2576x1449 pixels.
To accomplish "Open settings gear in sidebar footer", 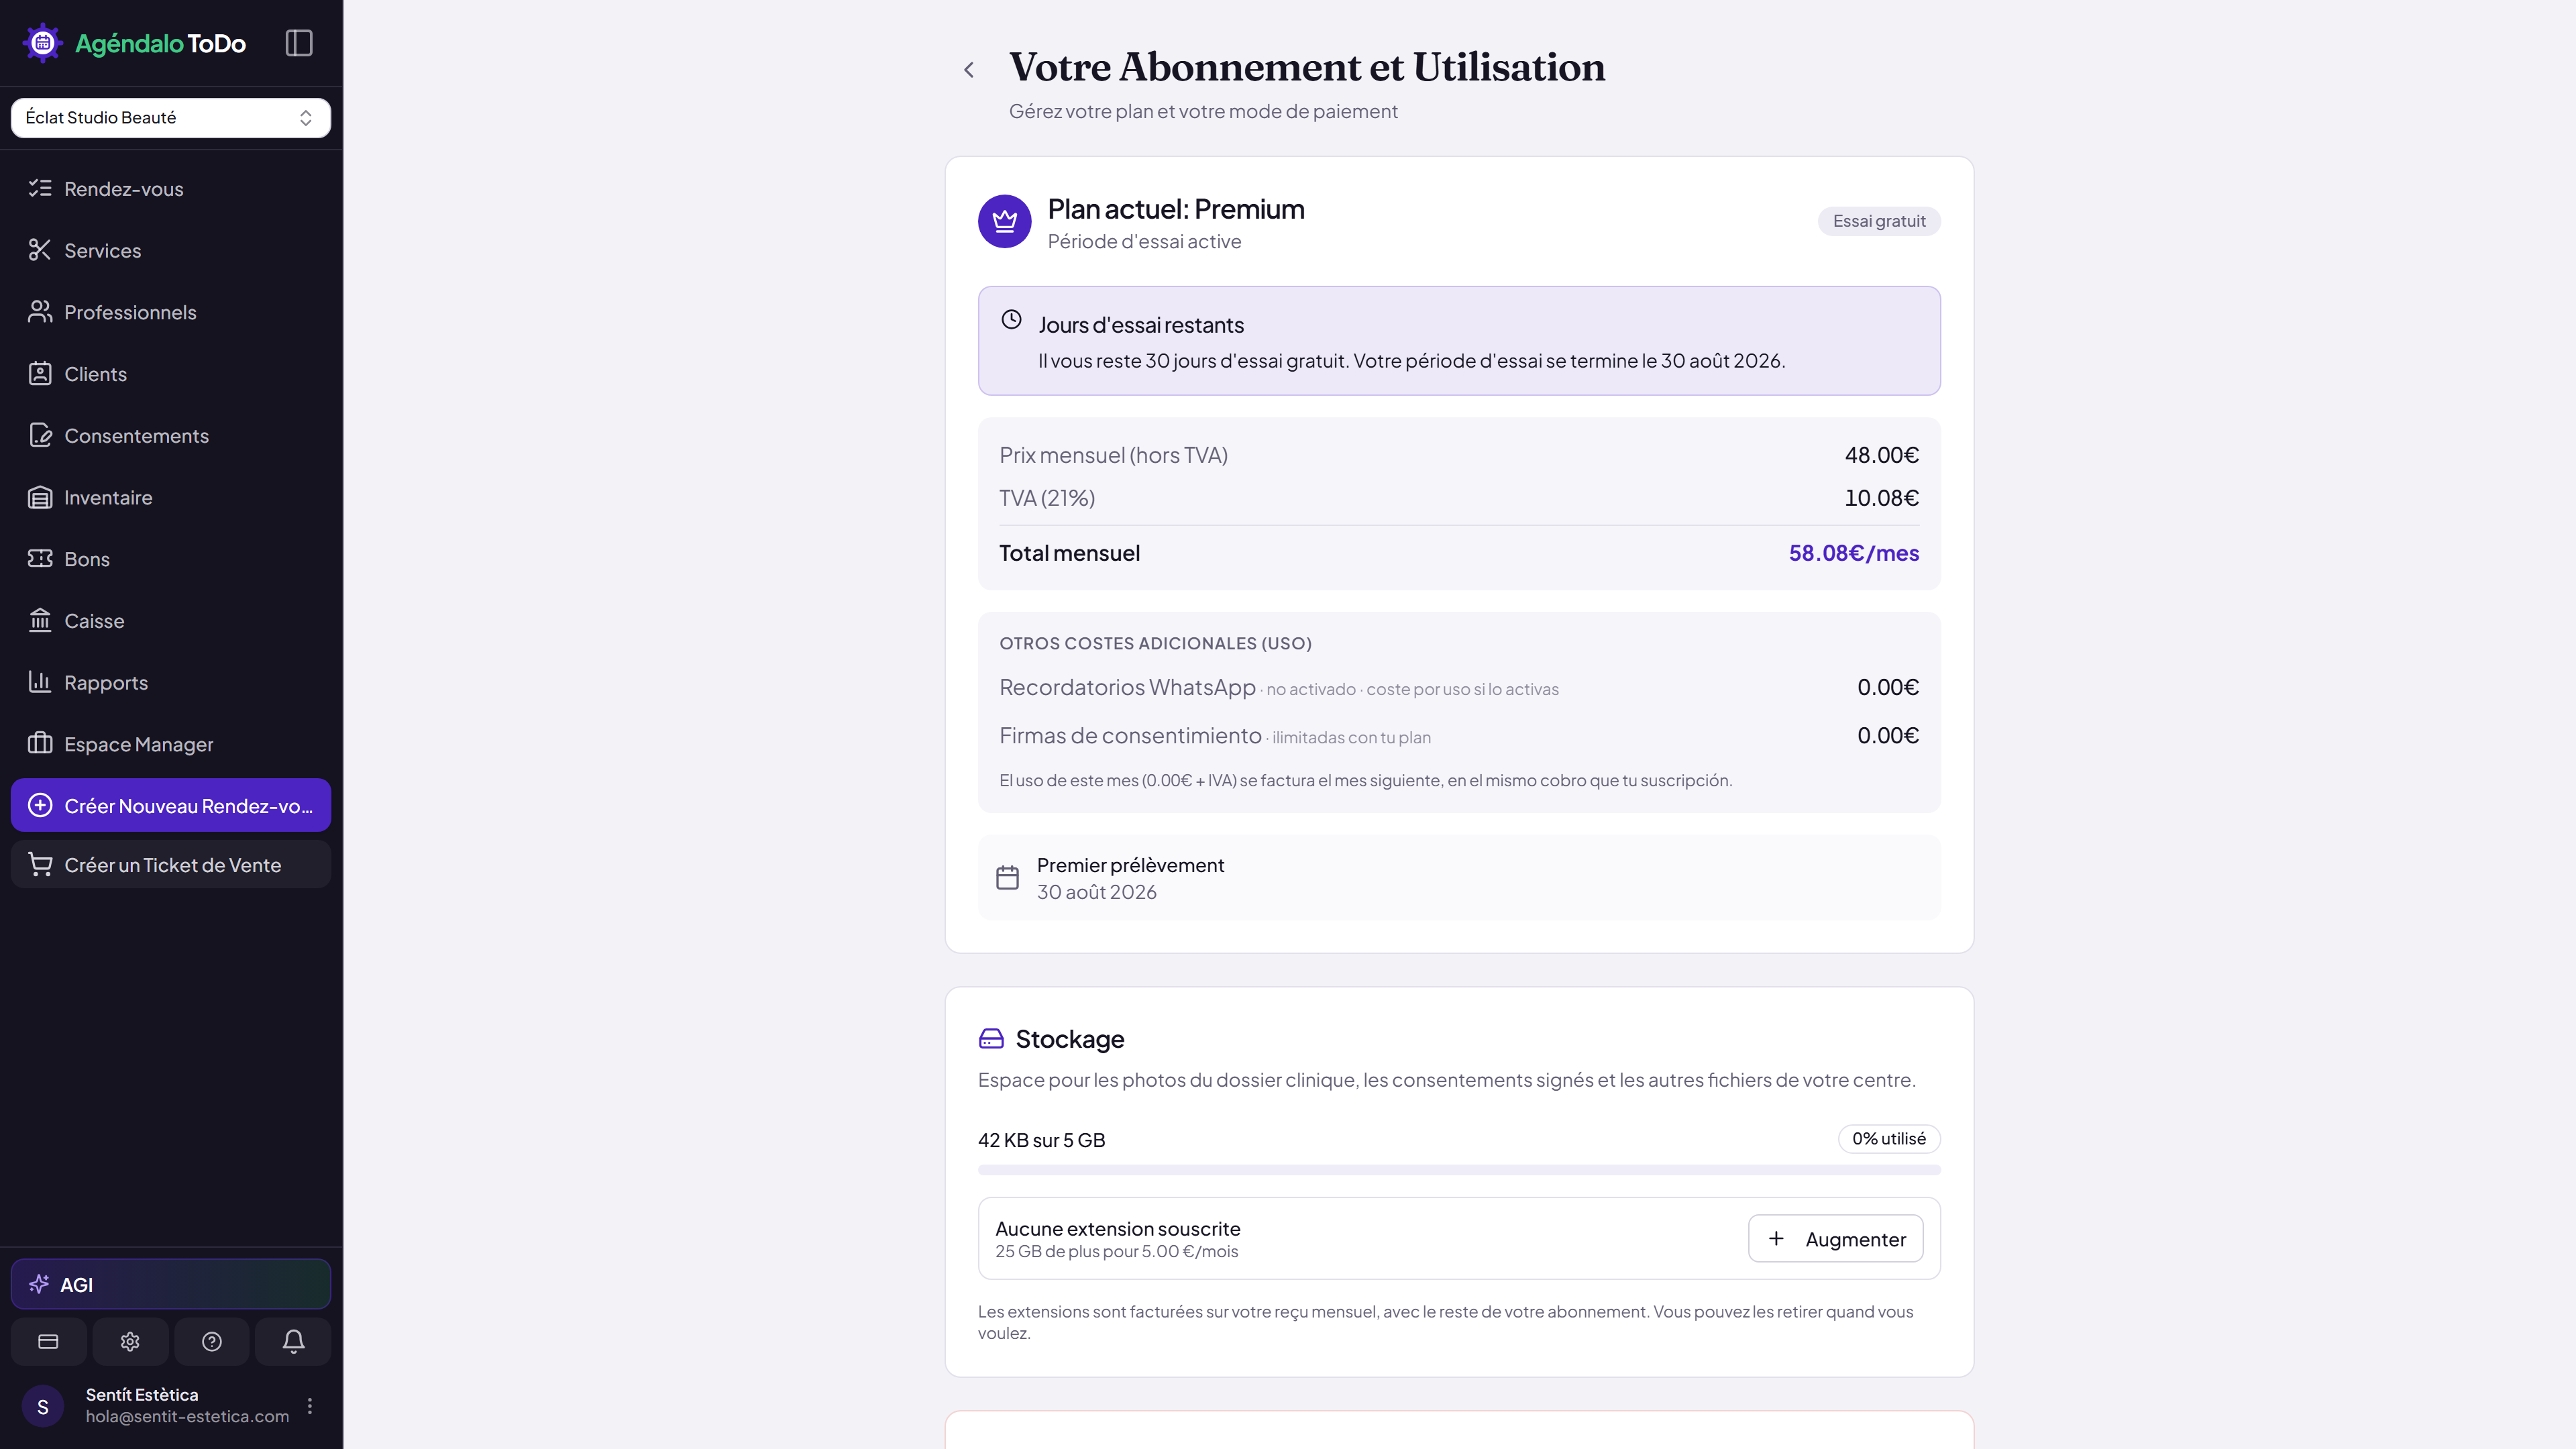I will [130, 1341].
